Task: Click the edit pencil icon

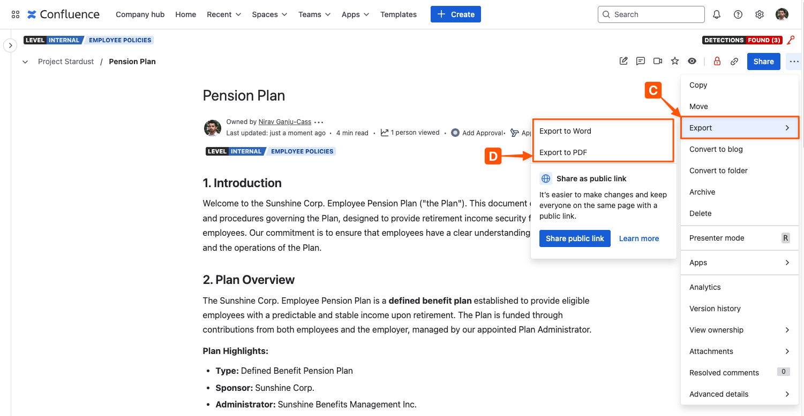Action: (623, 61)
